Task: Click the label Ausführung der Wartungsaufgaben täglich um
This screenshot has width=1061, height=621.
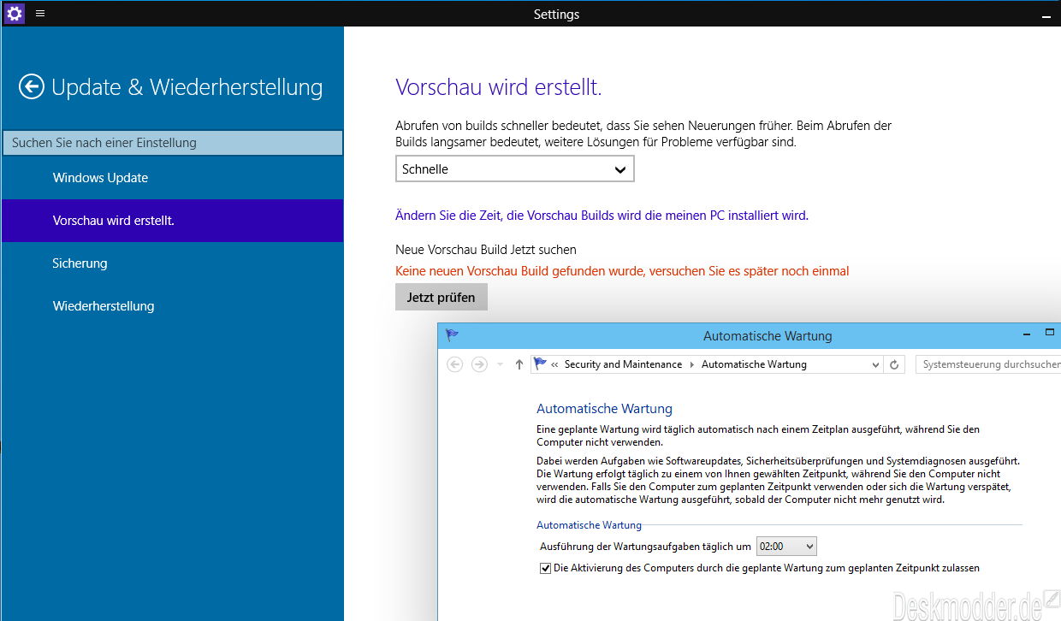Action: coord(645,546)
